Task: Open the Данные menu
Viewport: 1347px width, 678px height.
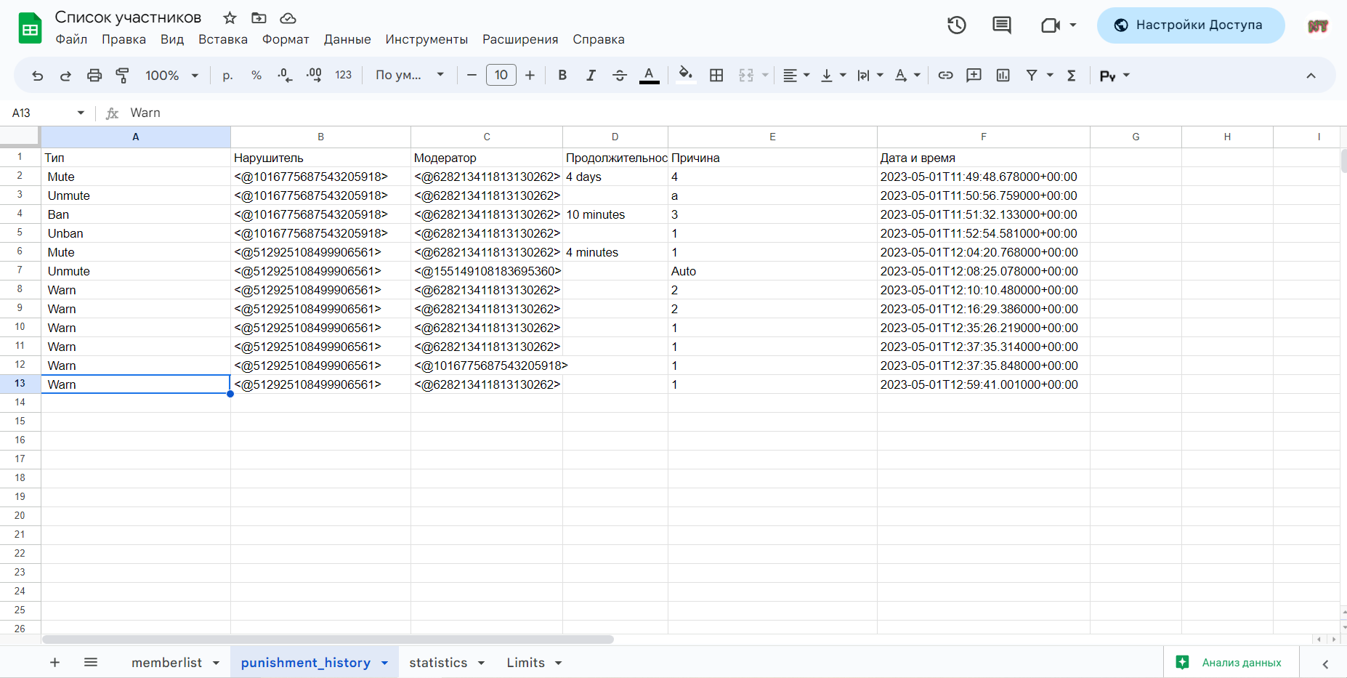Action: click(x=347, y=39)
